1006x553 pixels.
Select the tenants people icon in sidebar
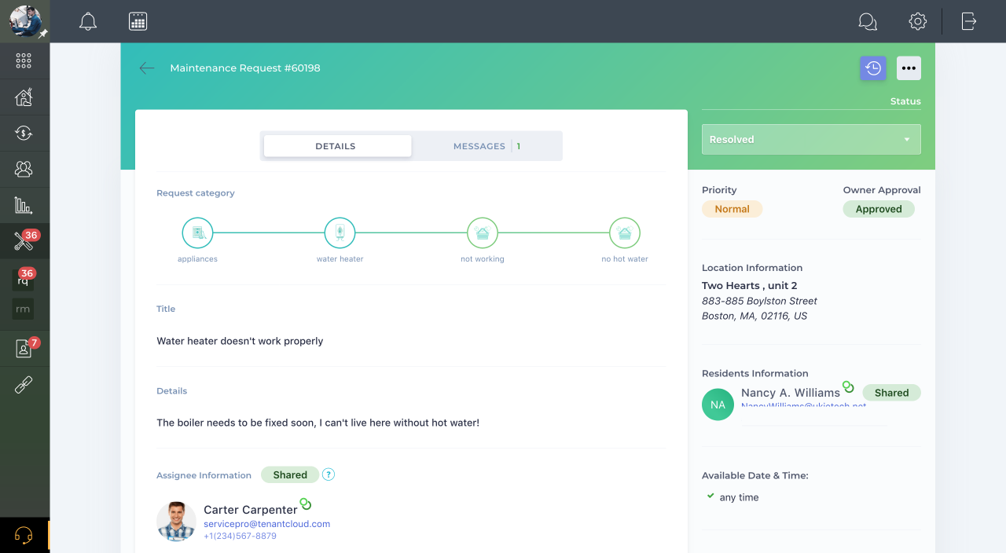point(23,168)
